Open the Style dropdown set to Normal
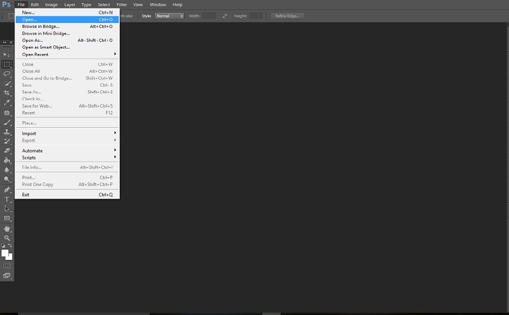Viewport: 509px width, 315px height. point(169,16)
